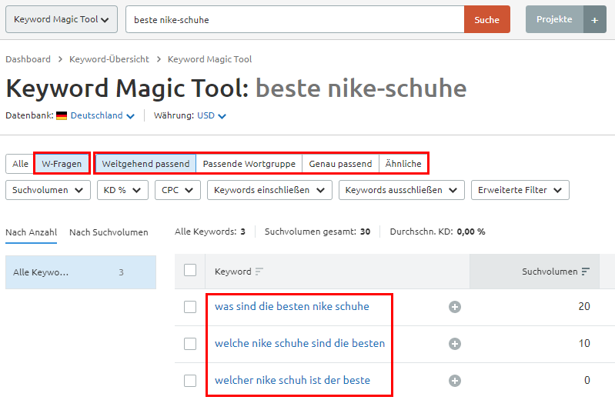The image size is (615, 400).
Task: Click the keyword search input field
Action: coord(295,19)
